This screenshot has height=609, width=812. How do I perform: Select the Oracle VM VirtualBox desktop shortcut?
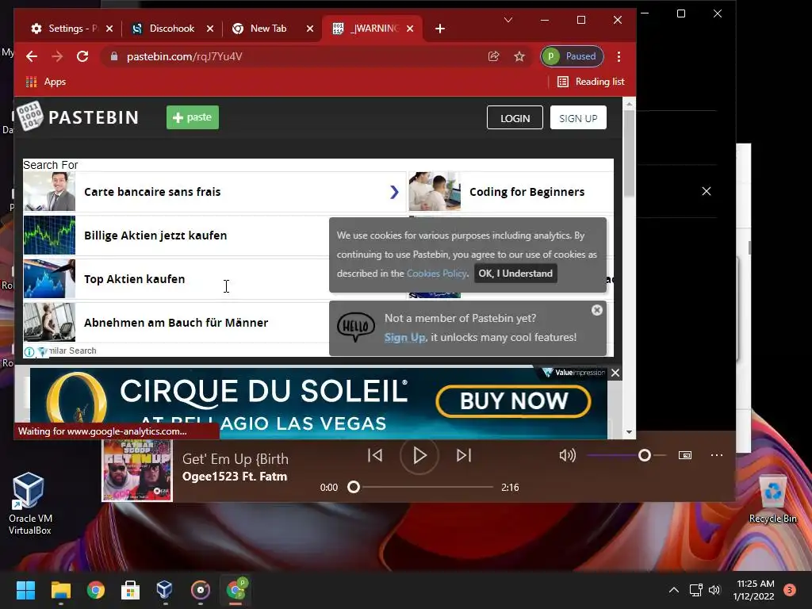click(29, 504)
